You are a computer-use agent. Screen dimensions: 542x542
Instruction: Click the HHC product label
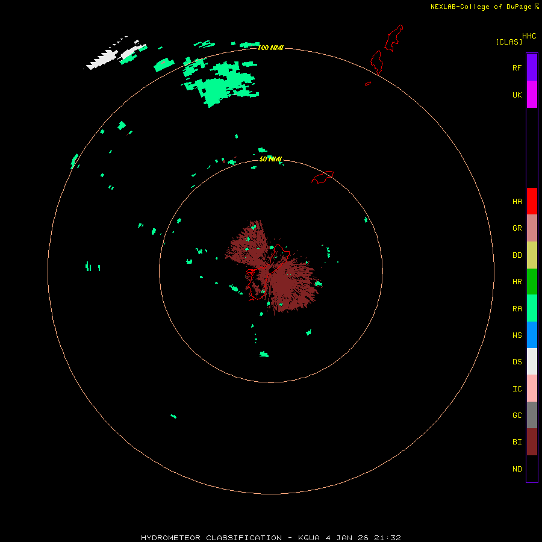tap(529, 36)
